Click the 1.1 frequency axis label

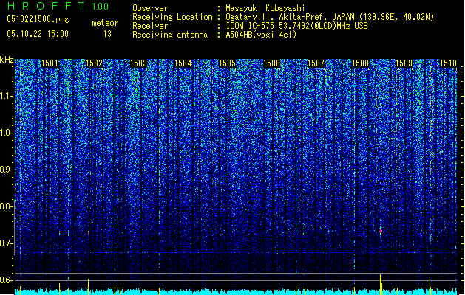pos(6,96)
